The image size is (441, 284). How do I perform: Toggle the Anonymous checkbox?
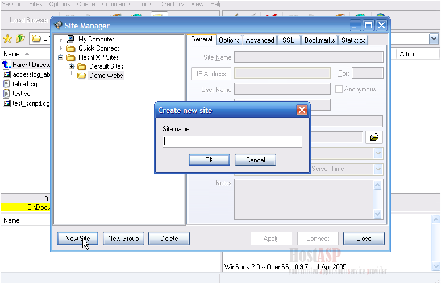(339, 89)
